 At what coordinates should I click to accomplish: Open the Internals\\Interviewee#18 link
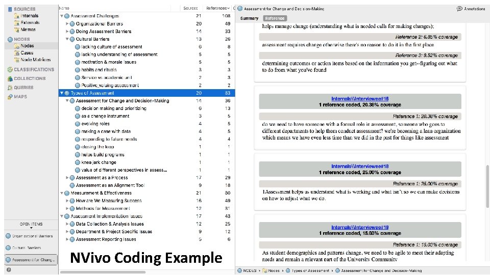pyautogui.click(x=360, y=166)
